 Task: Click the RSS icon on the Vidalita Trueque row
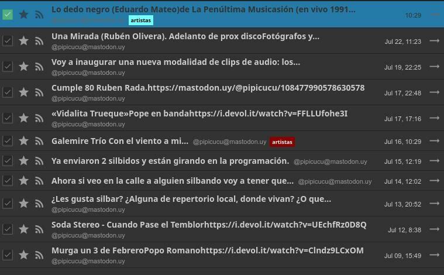coord(39,118)
